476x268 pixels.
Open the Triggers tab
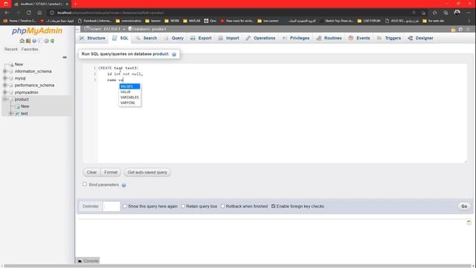[x=389, y=38]
